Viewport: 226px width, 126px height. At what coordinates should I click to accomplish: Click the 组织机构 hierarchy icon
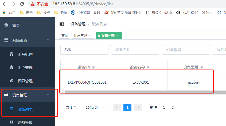(x=11, y=54)
